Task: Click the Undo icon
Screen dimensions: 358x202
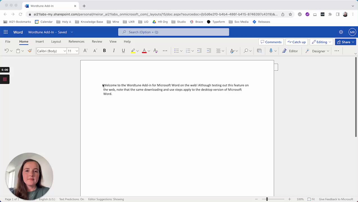Action: 6,51
